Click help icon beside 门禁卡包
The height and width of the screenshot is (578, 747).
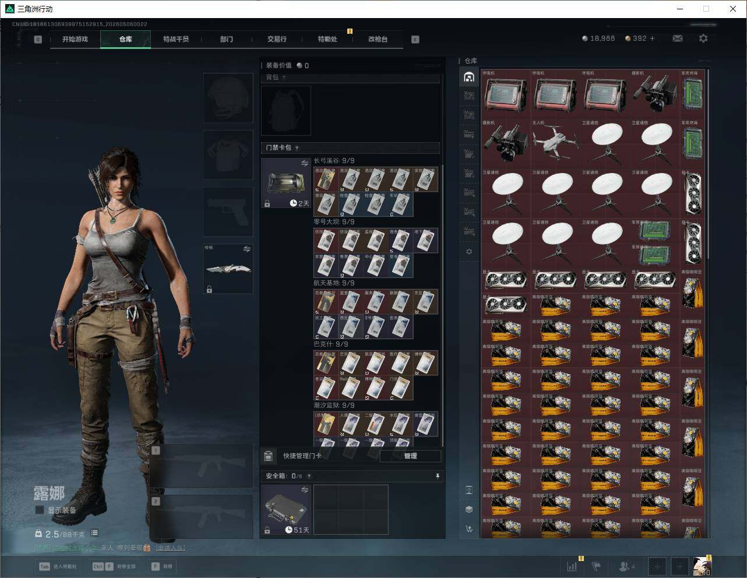297,148
